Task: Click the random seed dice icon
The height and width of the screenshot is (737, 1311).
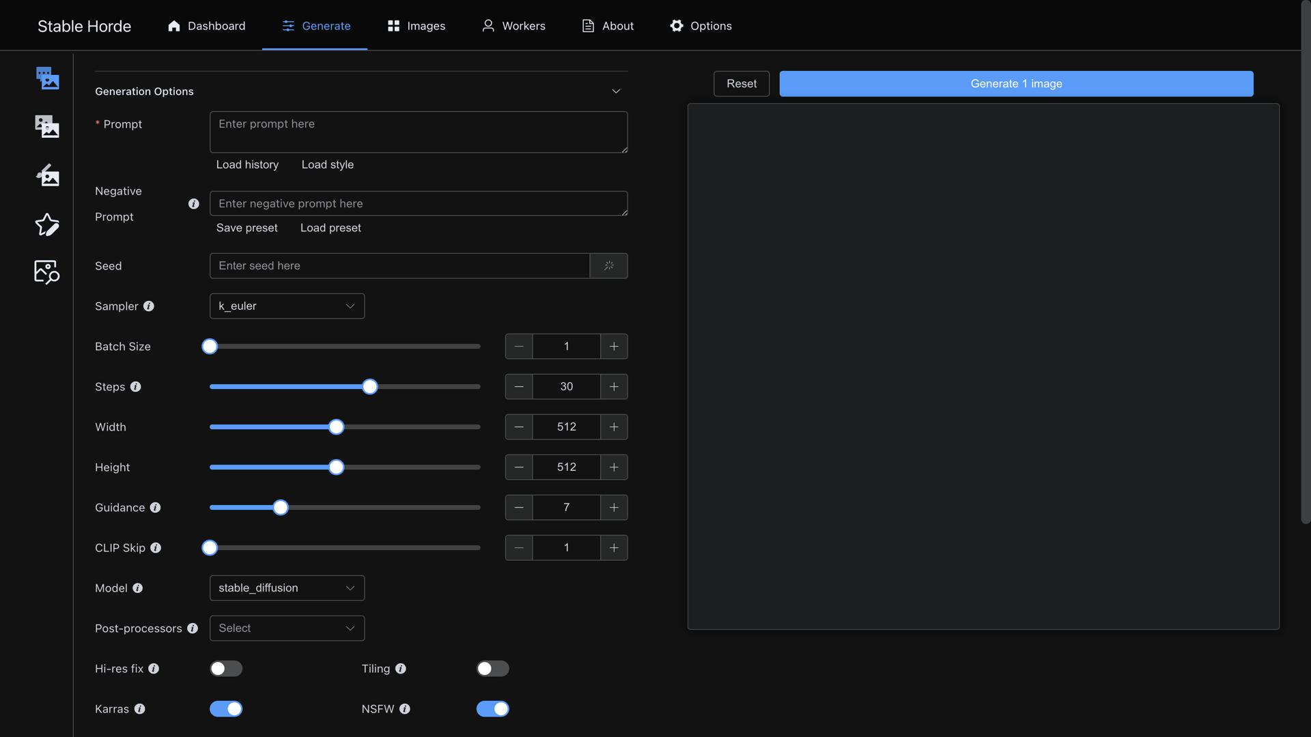Action: [608, 265]
